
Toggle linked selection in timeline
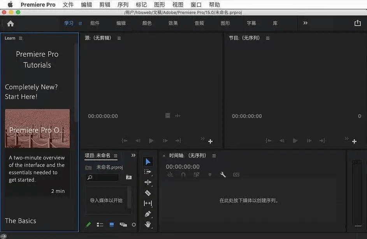(197, 175)
